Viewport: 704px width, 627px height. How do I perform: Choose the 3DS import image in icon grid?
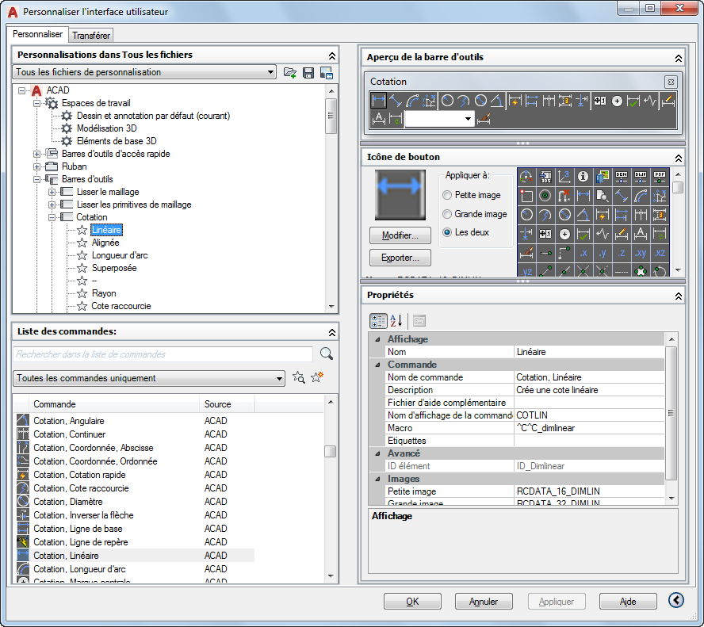[545, 177]
